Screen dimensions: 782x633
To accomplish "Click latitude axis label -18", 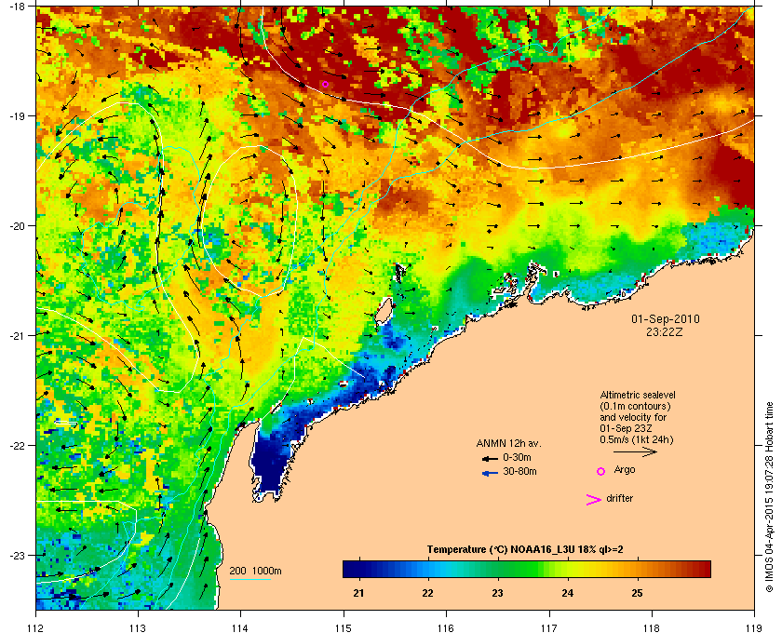I will coord(17,6).
